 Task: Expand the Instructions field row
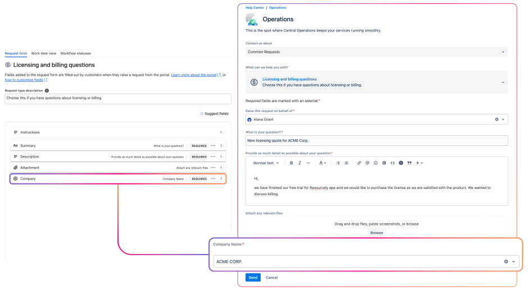[x=221, y=132]
